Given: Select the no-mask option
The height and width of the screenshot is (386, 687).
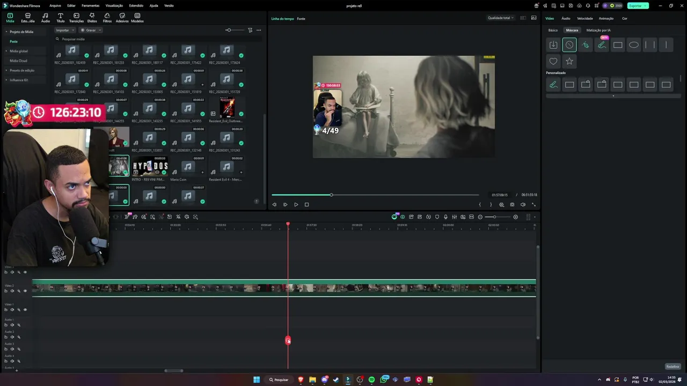Looking at the screenshot, I should point(569,45).
